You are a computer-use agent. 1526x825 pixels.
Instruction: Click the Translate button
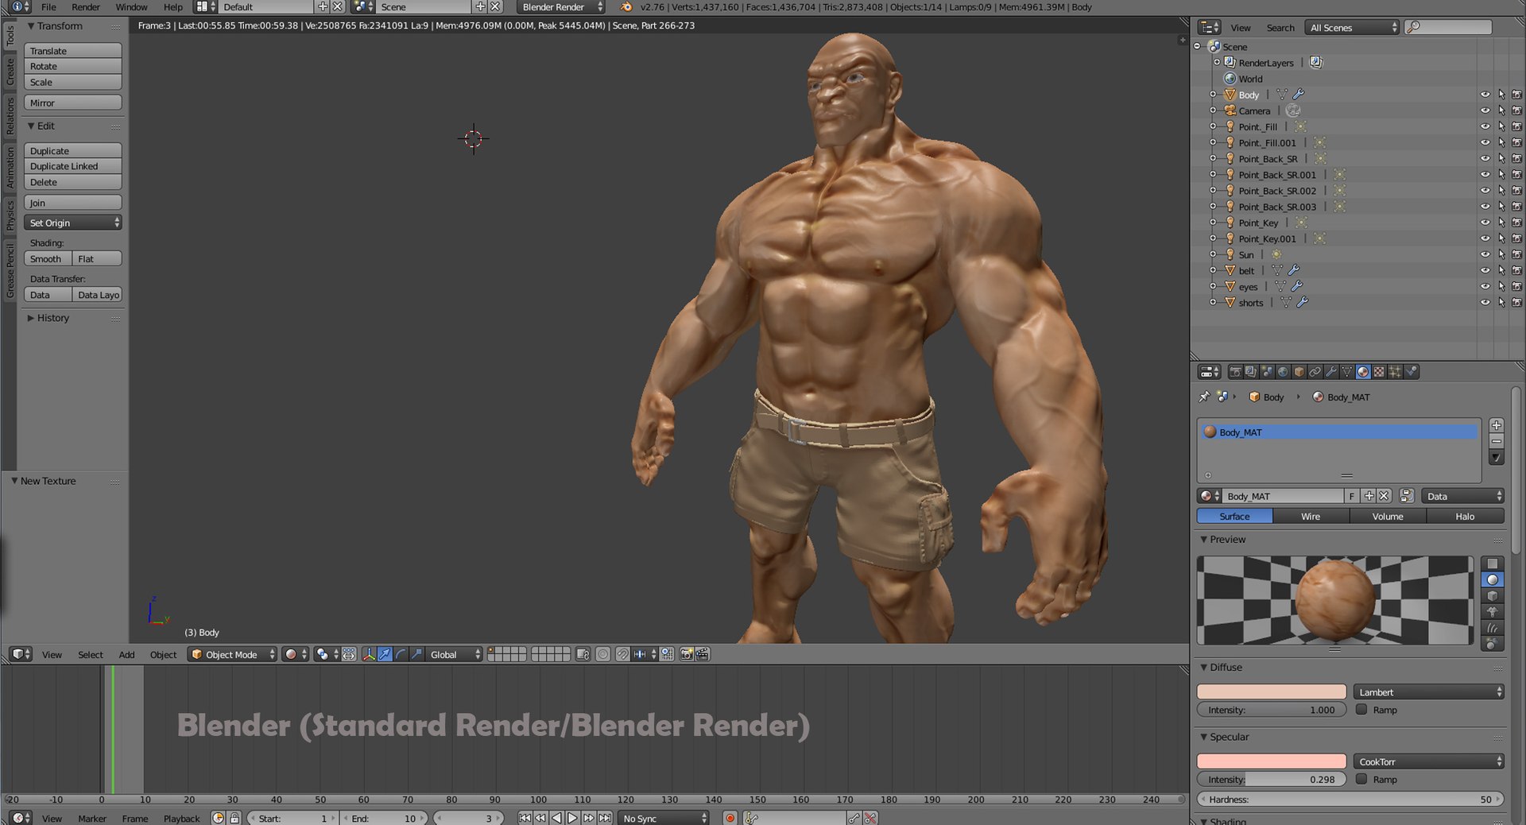pos(72,51)
